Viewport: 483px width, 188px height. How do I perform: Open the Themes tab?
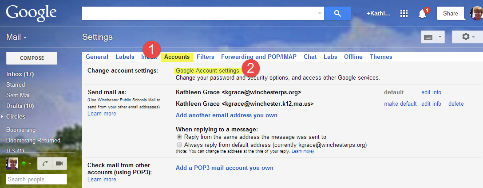(381, 57)
